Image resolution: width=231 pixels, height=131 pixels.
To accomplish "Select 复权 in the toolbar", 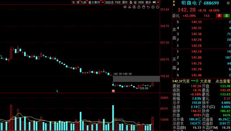I will [x=125, y=2].
